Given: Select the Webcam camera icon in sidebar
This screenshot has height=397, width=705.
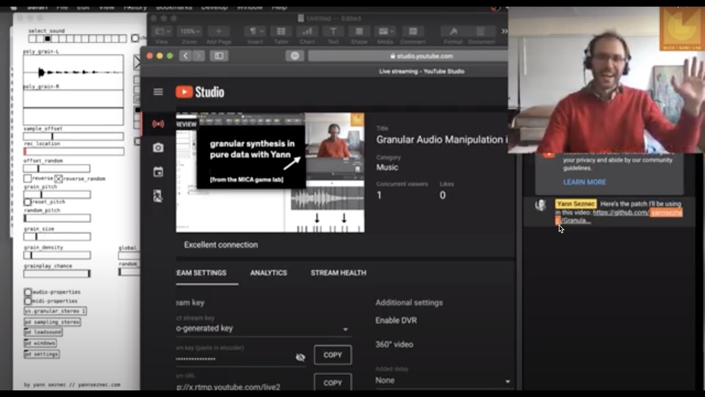Looking at the screenshot, I should click(158, 148).
